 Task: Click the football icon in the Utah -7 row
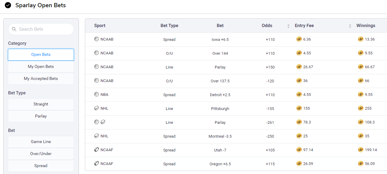97,150
